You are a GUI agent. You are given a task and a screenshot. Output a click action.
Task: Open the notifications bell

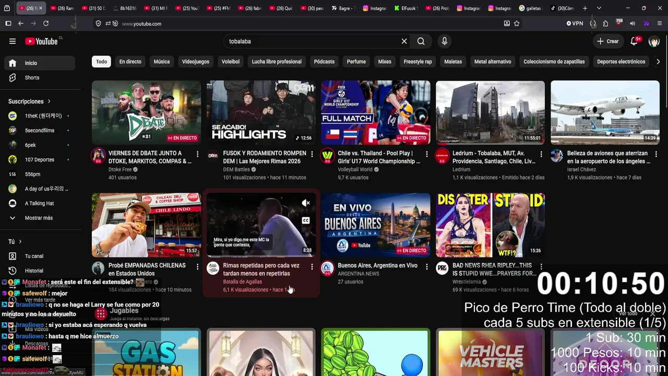[635, 41]
